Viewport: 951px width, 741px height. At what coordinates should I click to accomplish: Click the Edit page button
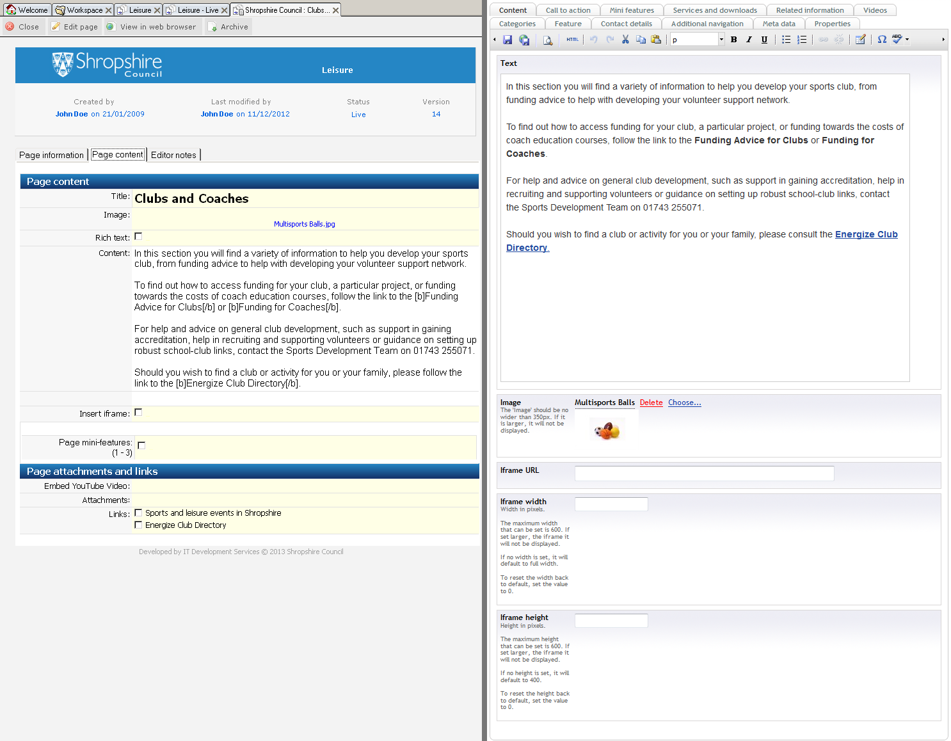tap(75, 27)
